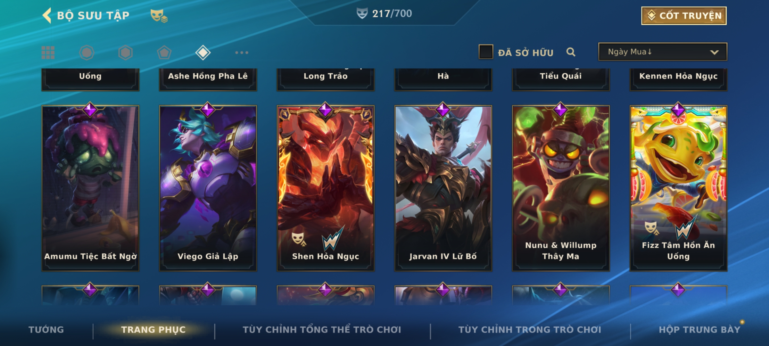
Task: Open the three-dots more filters icon
Action: click(242, 53)
